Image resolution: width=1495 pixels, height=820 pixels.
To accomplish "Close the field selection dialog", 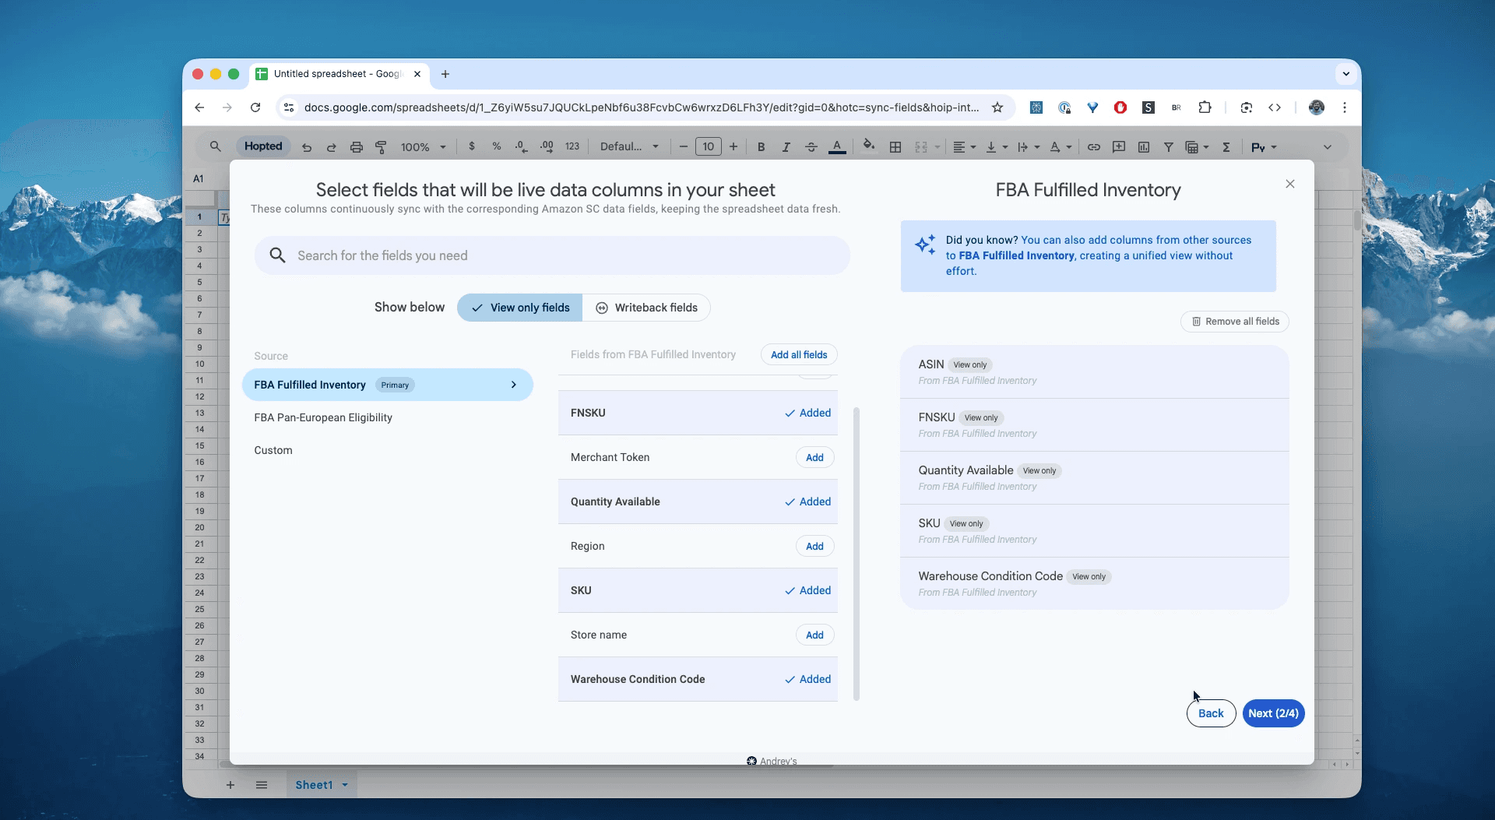I will point(1290,184).
